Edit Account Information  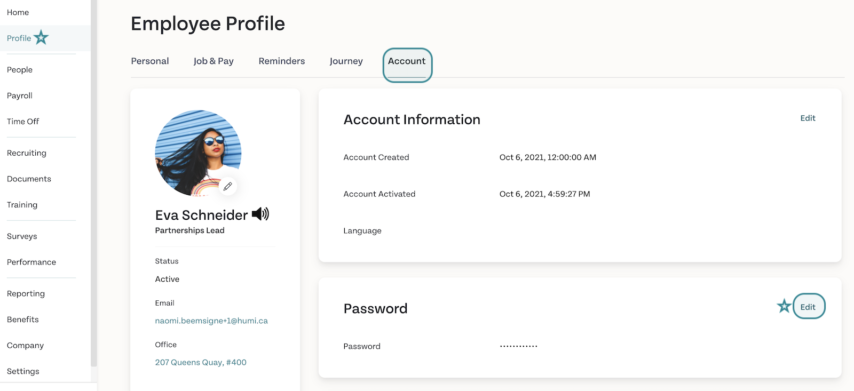coord(808,118)
